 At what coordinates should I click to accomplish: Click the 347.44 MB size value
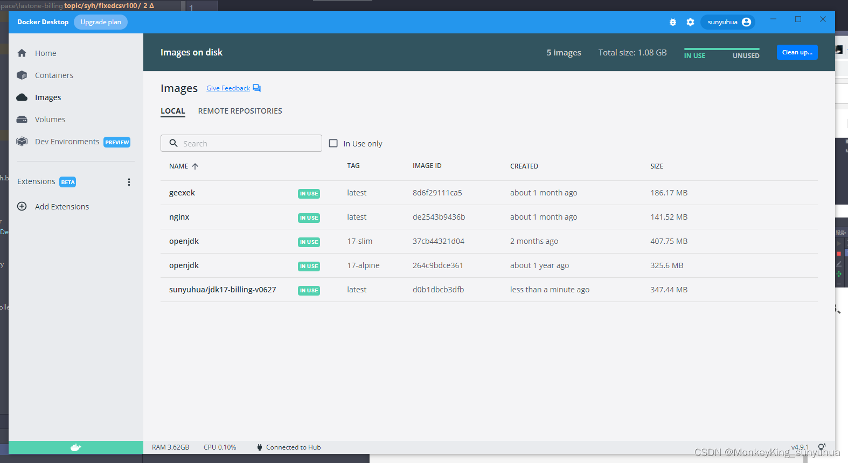(669, 290)
